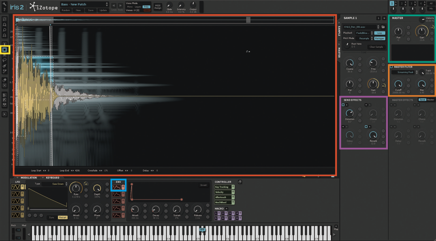Click the New patch button
Image resolution: width=436 pixels, height=241 pixels.
[78, 10]
